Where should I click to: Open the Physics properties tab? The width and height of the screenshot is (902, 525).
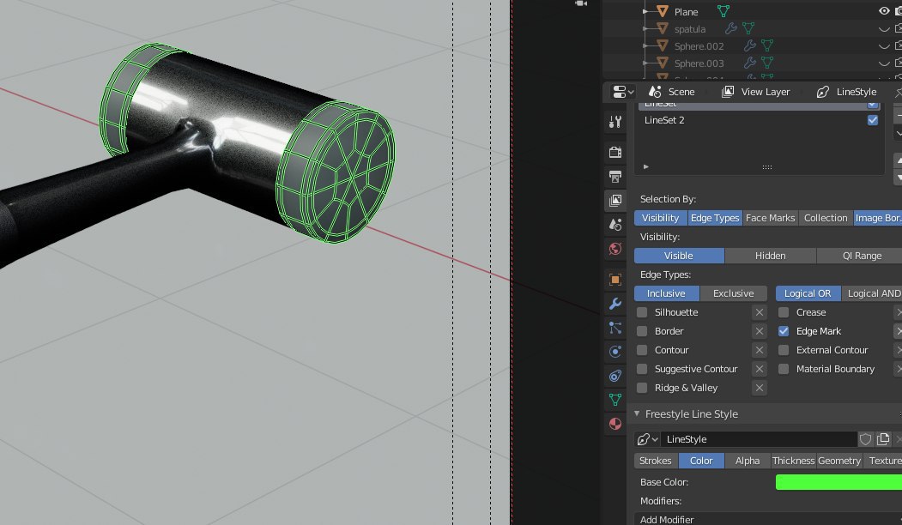[x=615, y=352]
